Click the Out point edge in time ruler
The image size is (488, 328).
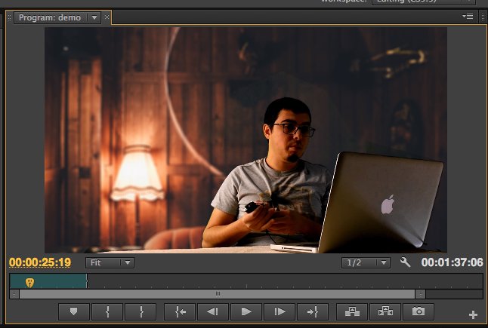pos(87,281)
